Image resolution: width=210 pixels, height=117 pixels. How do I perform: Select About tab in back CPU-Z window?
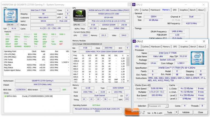tap(201, 10)
